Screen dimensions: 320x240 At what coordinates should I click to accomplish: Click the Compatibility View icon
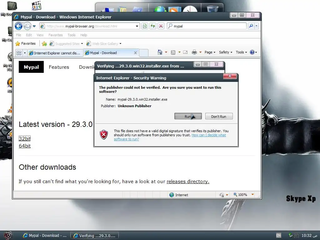pos(145,26)
